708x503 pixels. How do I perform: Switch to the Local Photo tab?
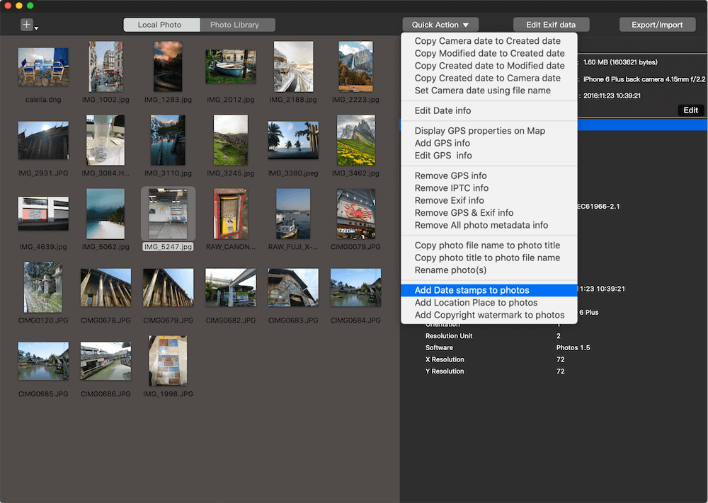coord(161,25)
